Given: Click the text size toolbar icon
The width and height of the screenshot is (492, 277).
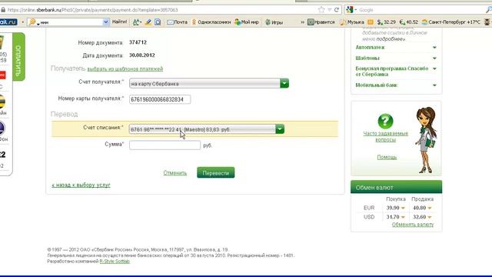Looking at the screenshot, I should click(137, 22).
